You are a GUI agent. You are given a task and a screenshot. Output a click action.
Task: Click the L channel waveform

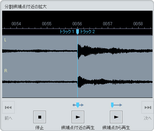[x=77, y=51]
